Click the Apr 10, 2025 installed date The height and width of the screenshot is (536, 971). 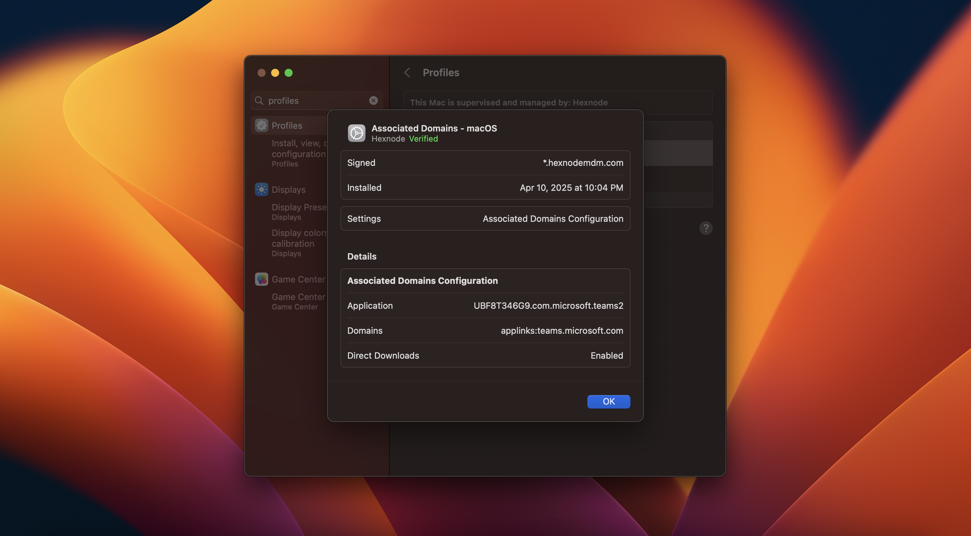click(x=571, y=188)
